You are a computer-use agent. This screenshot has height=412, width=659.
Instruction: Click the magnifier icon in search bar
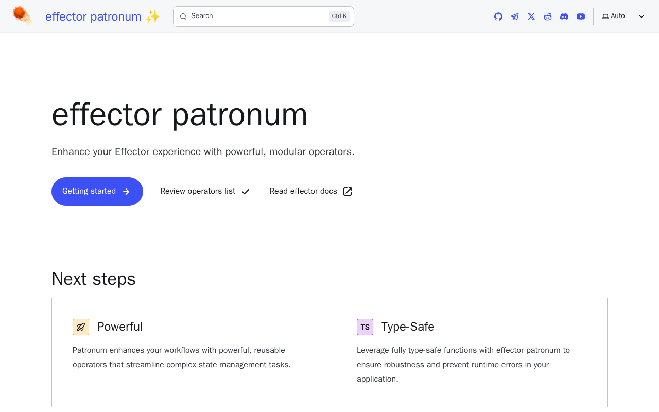183,16
